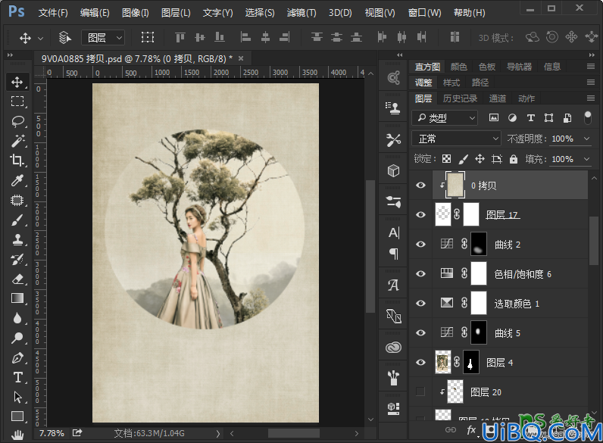Hide the 0 拷贝 layer

coord(420,186)
